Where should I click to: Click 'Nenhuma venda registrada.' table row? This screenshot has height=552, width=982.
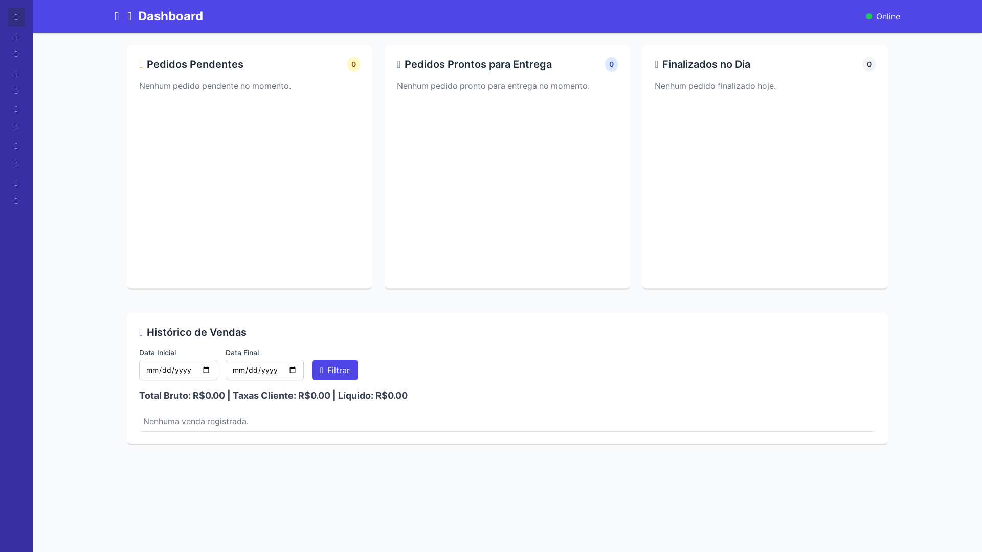[x=507, y=421]
